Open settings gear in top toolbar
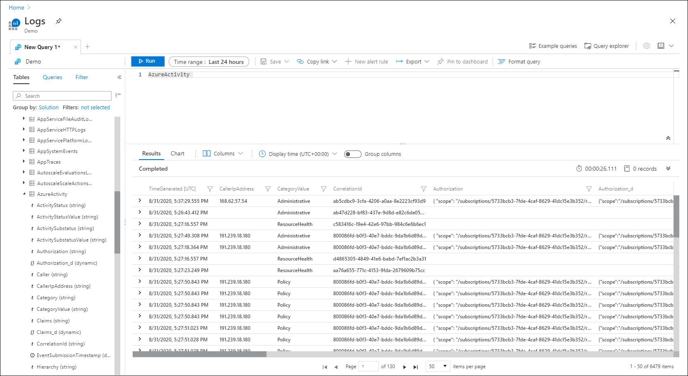The image size is (688, 376). 646,46
